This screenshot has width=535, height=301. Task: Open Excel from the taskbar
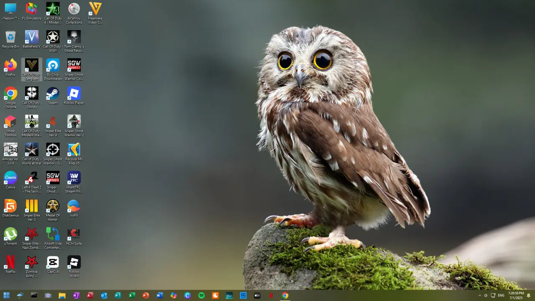tap(132, 296)
